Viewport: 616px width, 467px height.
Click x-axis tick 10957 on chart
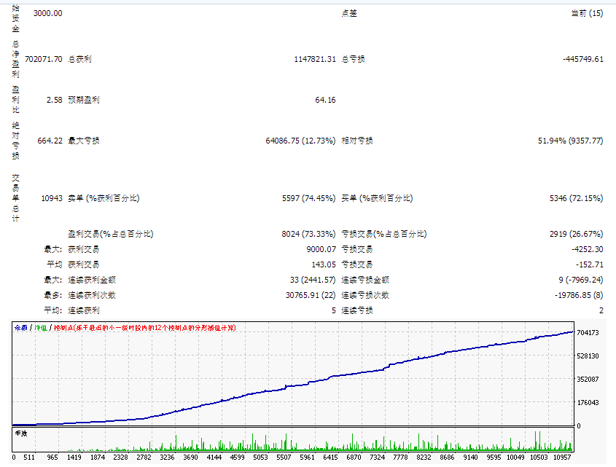click(562, 458)
